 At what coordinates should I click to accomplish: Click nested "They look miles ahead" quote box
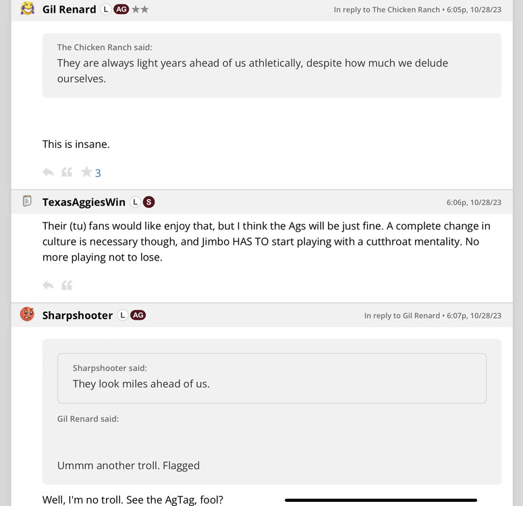point(271,378)
